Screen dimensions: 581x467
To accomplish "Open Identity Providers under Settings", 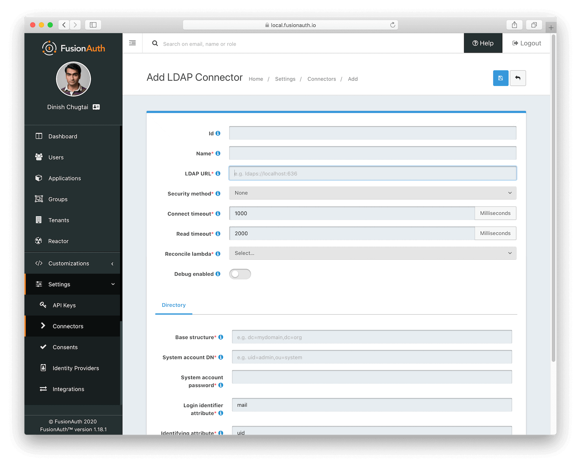I will (73, 368).
